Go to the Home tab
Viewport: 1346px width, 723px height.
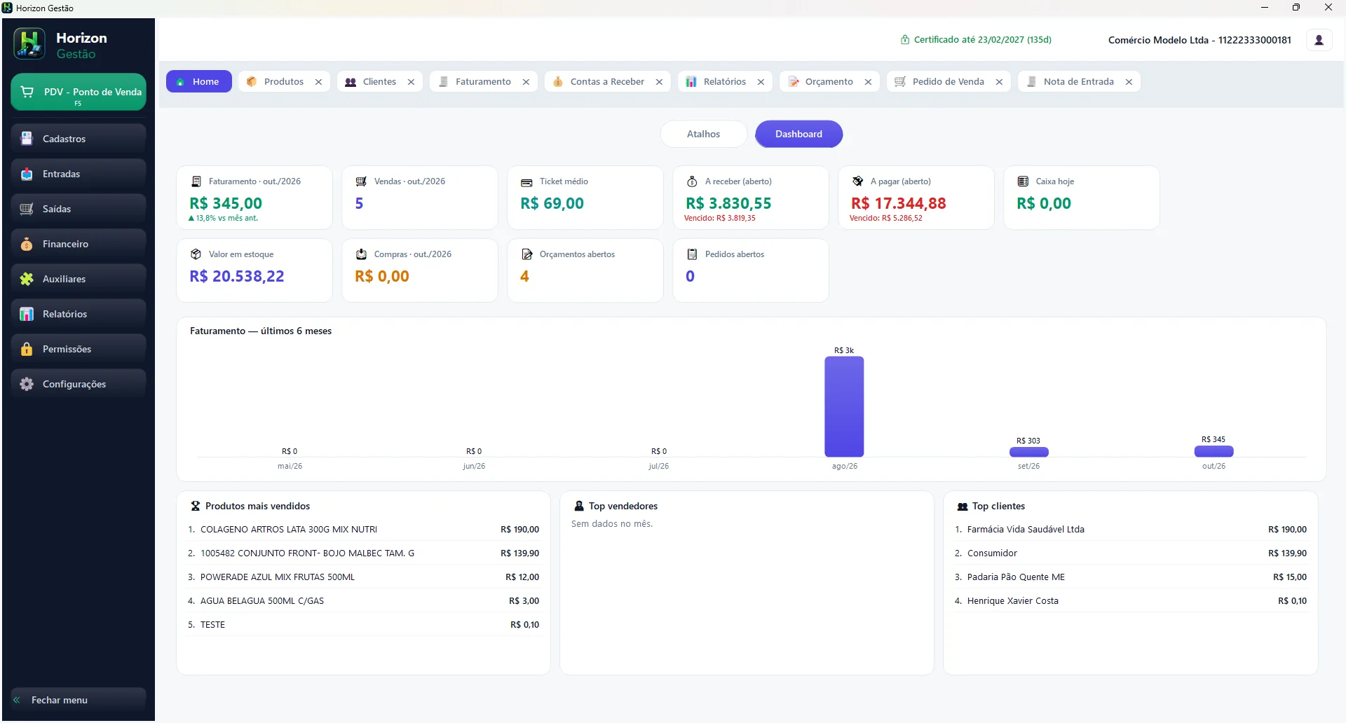point(198,81)
